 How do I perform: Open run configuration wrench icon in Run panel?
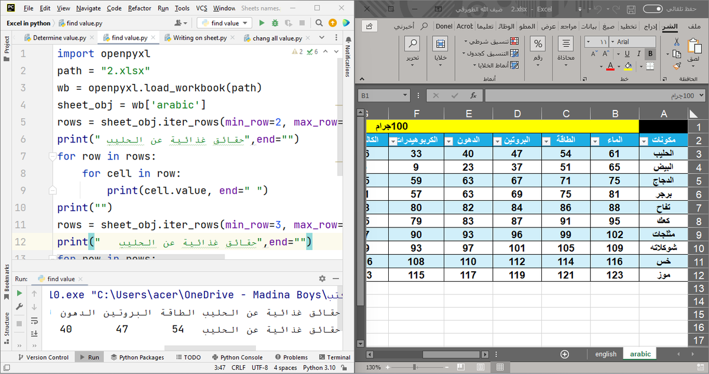(19, 307)
